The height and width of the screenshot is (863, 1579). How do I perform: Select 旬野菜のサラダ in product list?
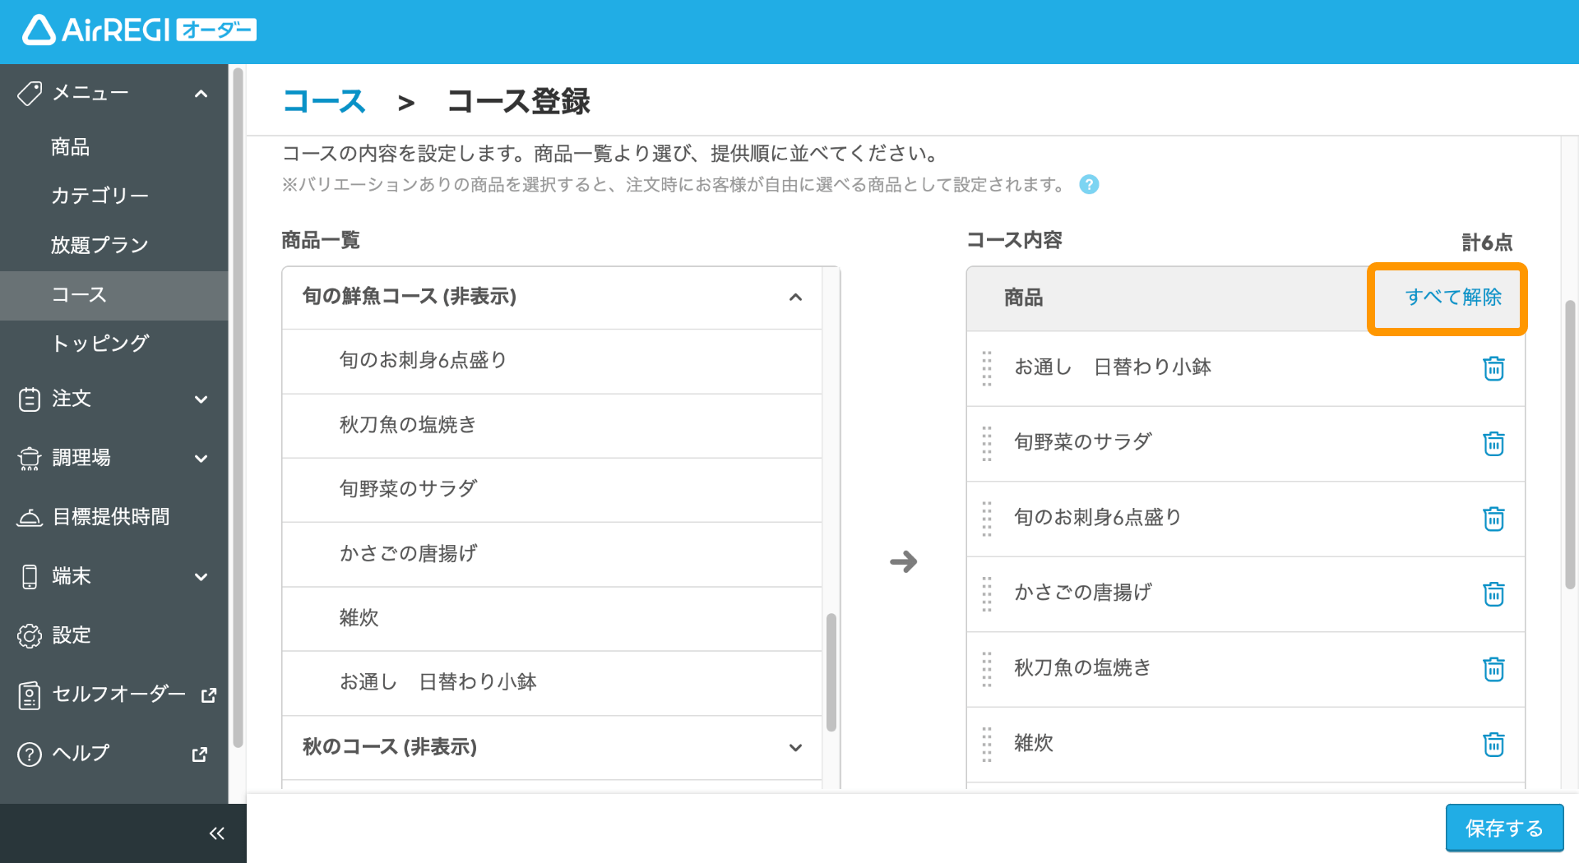pyautogui.click(x=552, y=490)
